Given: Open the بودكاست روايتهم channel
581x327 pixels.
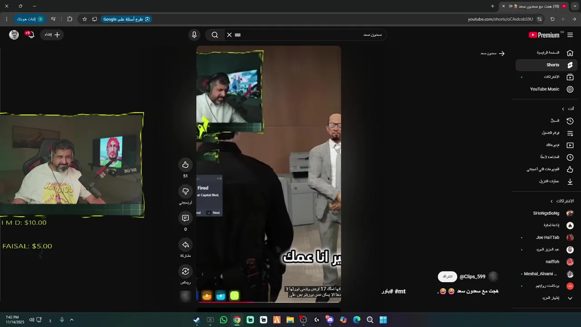Looking at the screenshot, I should 547,286.
